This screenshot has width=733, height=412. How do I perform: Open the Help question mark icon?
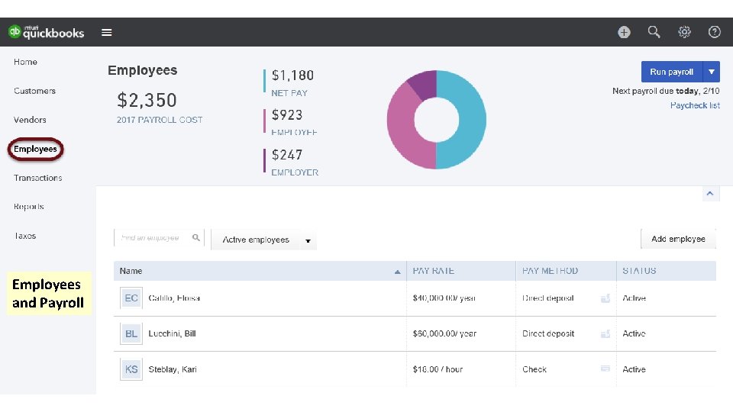tap(715, 32)
